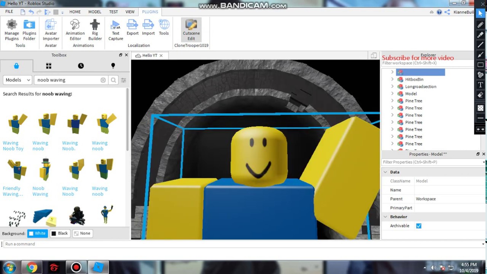Open the FILE menu
The image size is (487, 274).
click(x=9, y=12)
